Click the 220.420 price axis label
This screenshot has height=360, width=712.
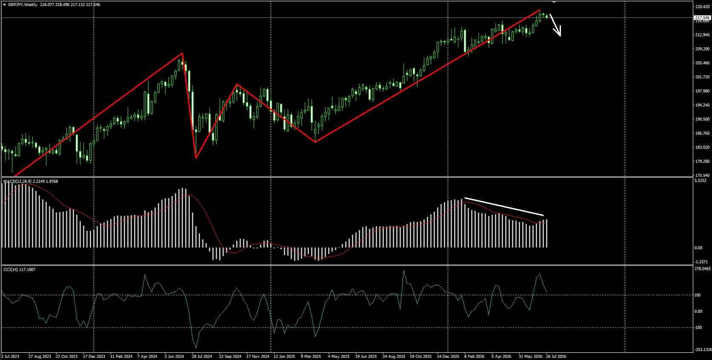tap(702, 7)
